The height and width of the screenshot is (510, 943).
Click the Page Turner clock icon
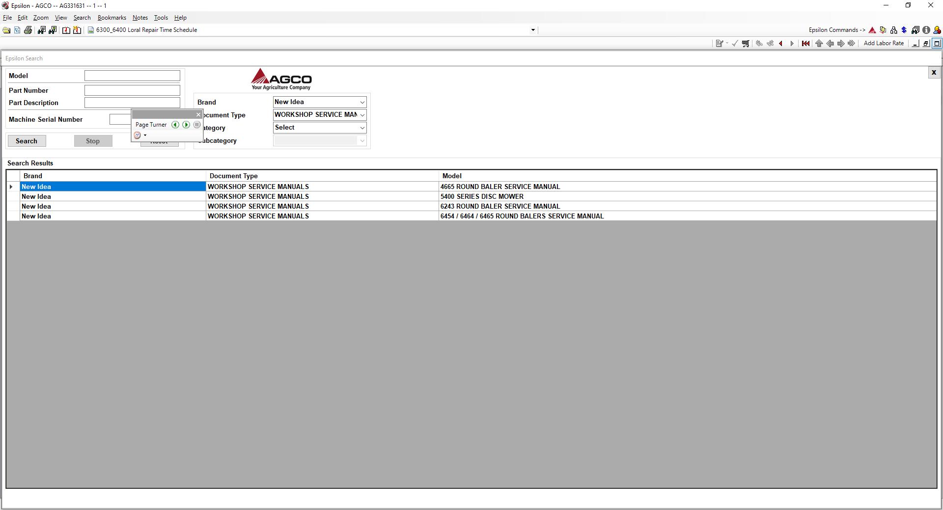coord(138,135)
